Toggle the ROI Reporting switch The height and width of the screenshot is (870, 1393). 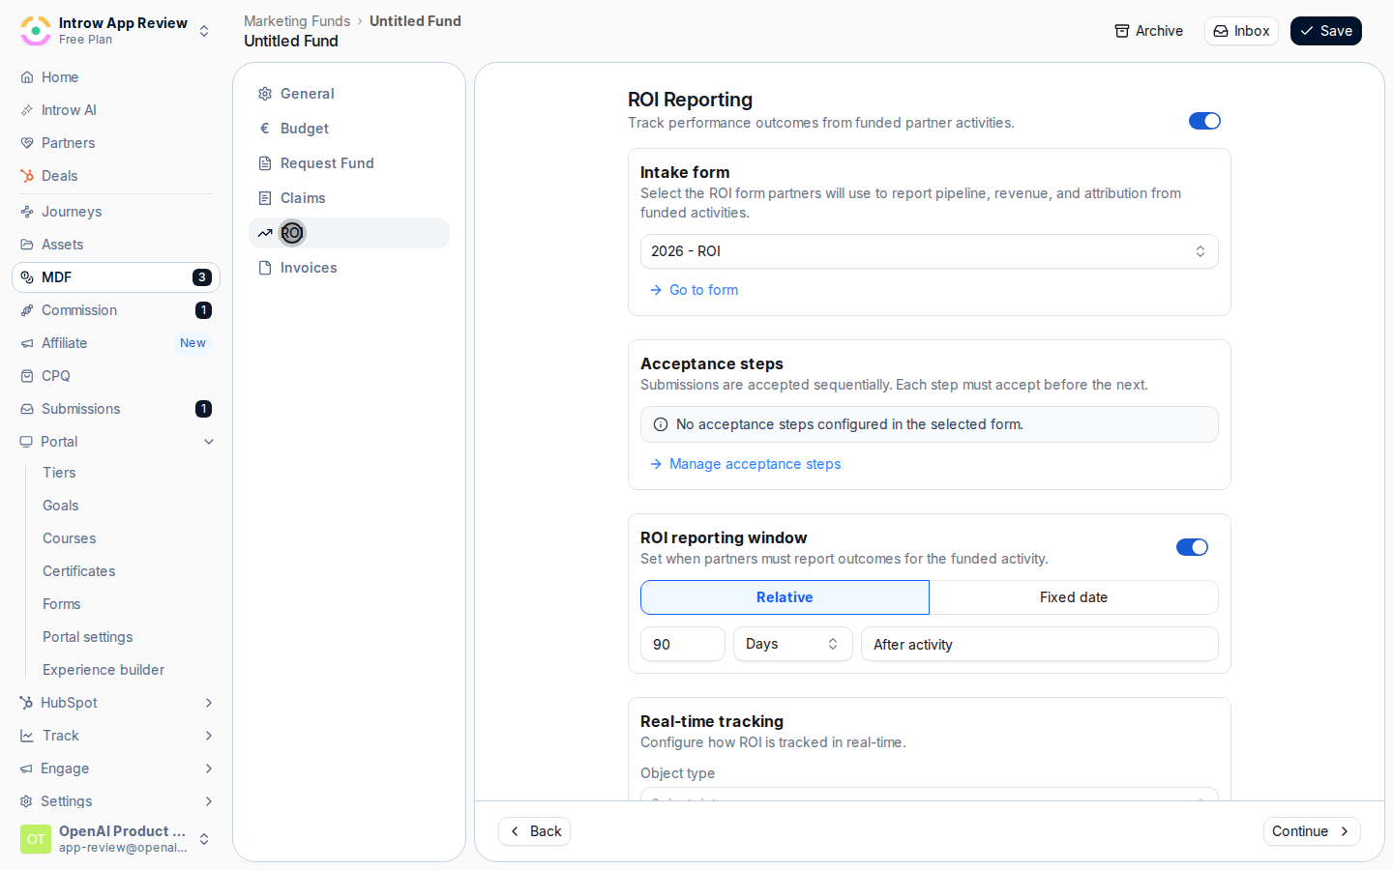(x=1204, y=121)
